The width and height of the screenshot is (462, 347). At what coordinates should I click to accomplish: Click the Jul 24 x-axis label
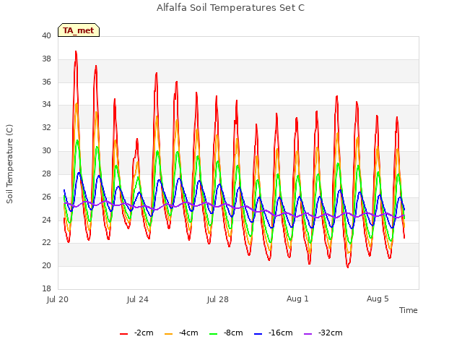[138, 299]
